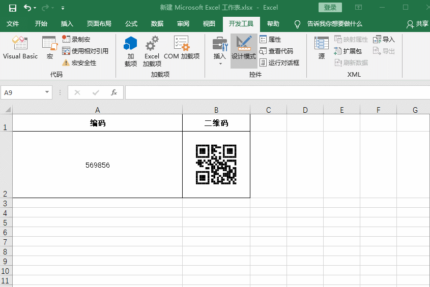The width and height of the screenshot is (430, 287).
Task: Click the Select All corner triangle
Action: pyautogui.click(x=8, y=110)
